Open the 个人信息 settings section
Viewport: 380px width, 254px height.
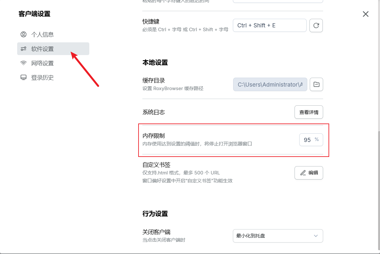[x=42, y=34]
